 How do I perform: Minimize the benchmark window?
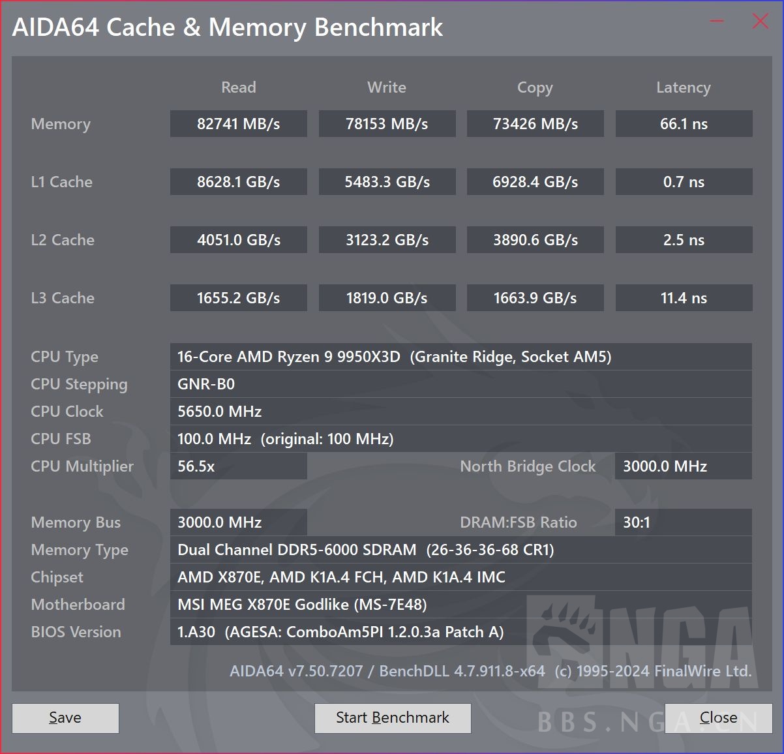(x=717, y=22)
